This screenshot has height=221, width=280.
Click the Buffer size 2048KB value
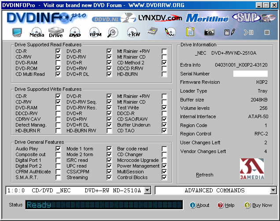point(259,100)
